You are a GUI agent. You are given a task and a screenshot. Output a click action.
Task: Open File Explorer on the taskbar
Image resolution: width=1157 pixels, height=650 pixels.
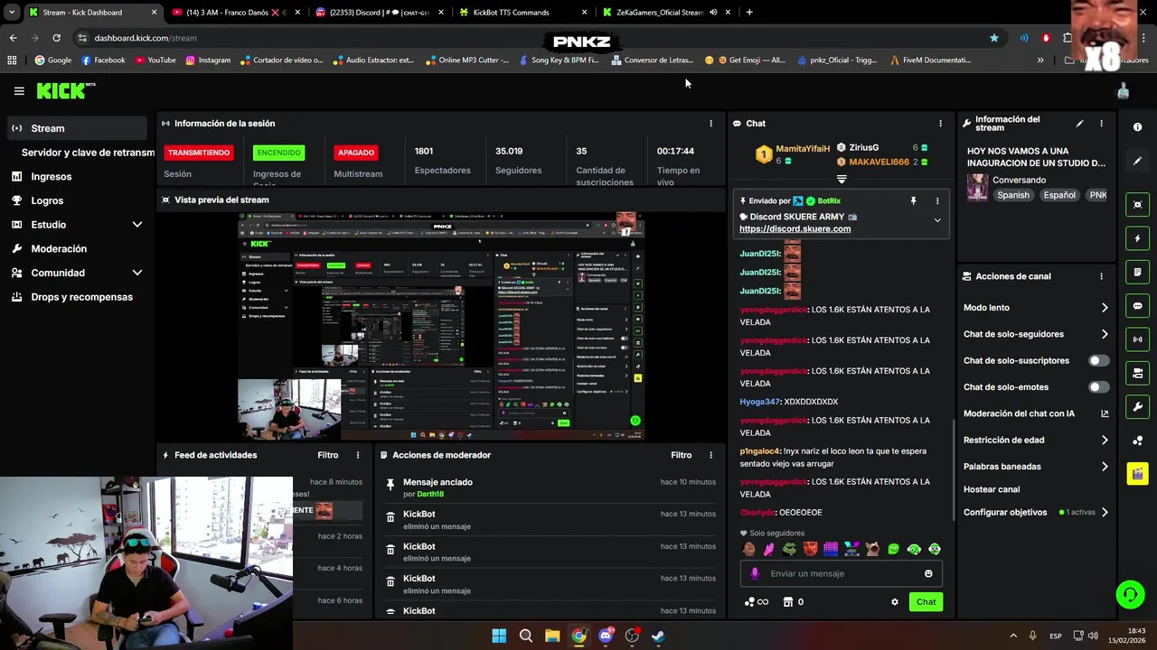tap(552, 636)
